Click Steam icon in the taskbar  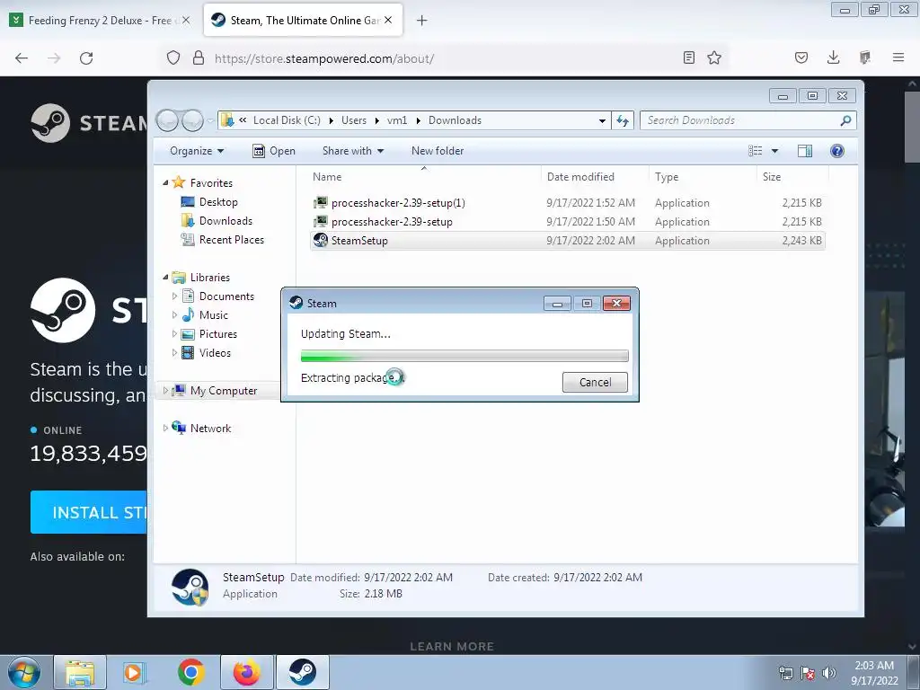click(x=302, y=672)
